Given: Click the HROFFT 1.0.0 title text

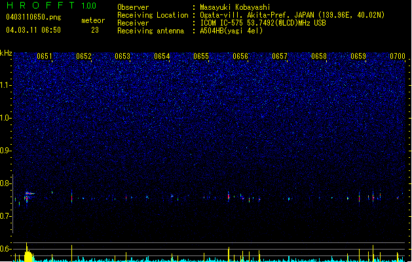Looking at the screenshot, I should tap(52, 5).
